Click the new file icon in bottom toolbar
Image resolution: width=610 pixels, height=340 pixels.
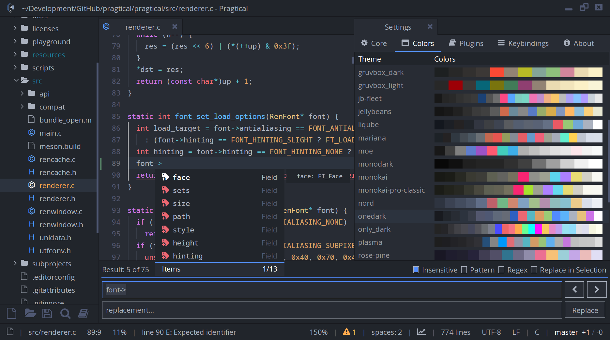(12, 314)
